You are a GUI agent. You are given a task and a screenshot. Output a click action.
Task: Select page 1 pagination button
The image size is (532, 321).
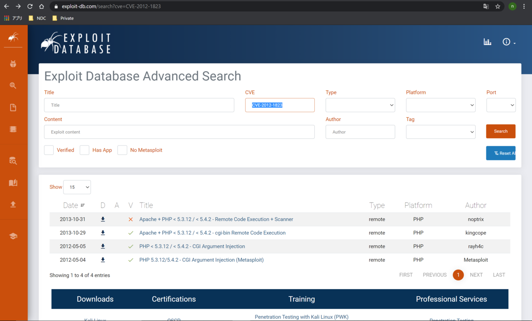tap(458, 275)
